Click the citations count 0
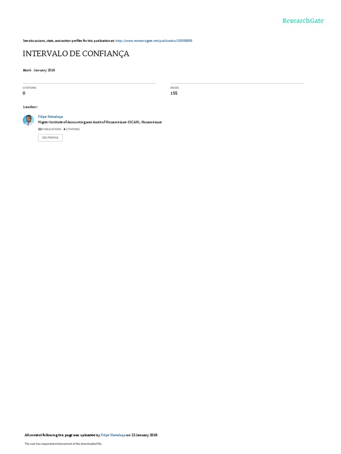 [x=24, y=93]
